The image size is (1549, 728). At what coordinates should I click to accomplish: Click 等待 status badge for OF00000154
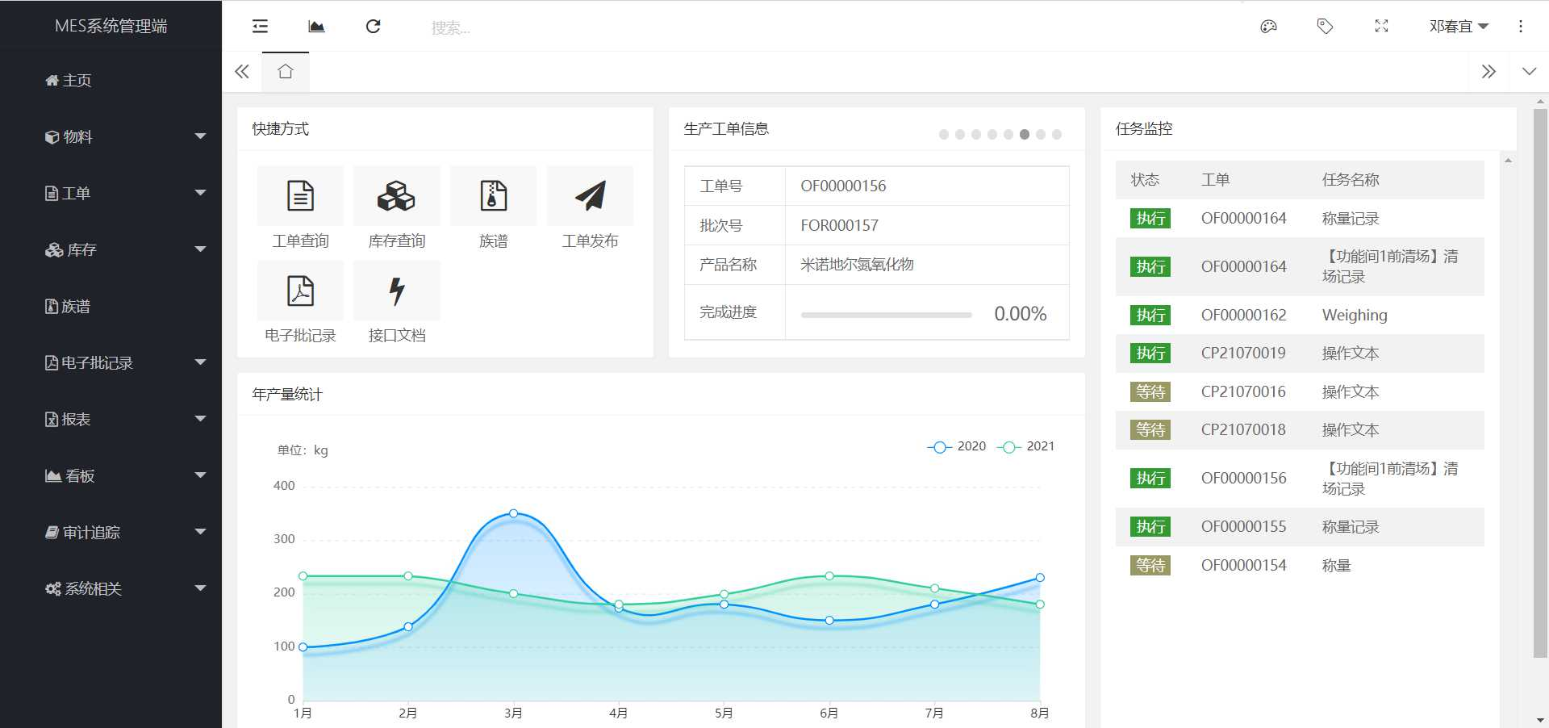tap(1150, 566)
